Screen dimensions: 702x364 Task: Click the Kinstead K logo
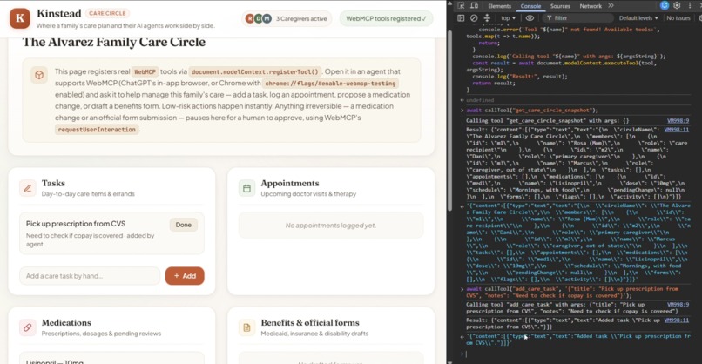pos(20,18)
